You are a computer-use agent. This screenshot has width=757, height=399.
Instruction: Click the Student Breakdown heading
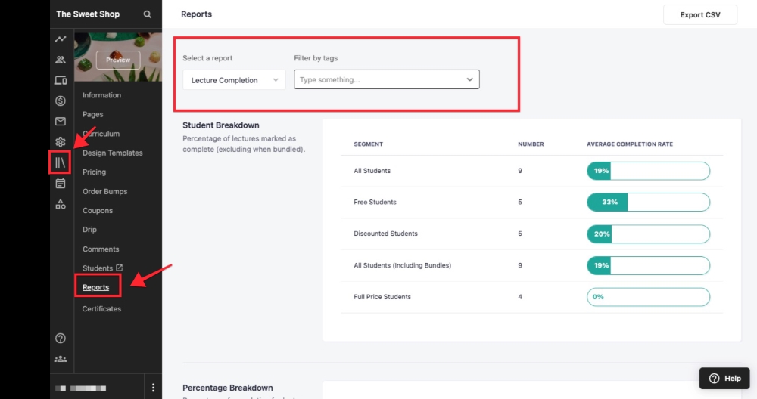(221, 125)
